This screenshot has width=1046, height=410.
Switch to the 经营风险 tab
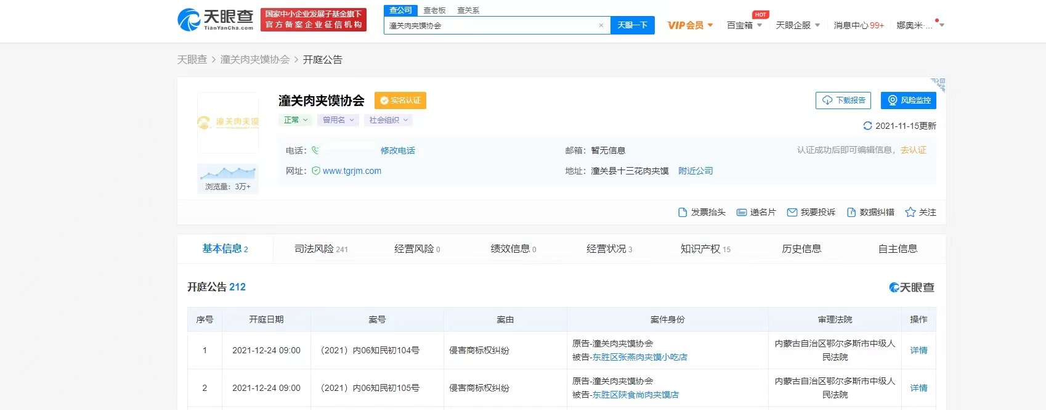(418, 248)
